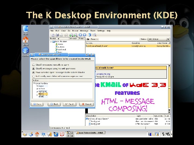Select the drafts folder in wizard folder list
194x145 pixels.
point(41,97)
